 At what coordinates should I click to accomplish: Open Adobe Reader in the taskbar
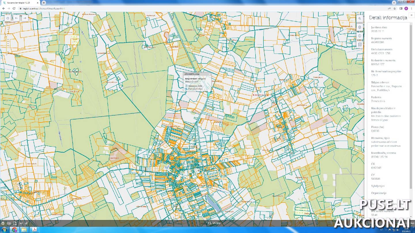pyautogui.click(x=34, y=230)
